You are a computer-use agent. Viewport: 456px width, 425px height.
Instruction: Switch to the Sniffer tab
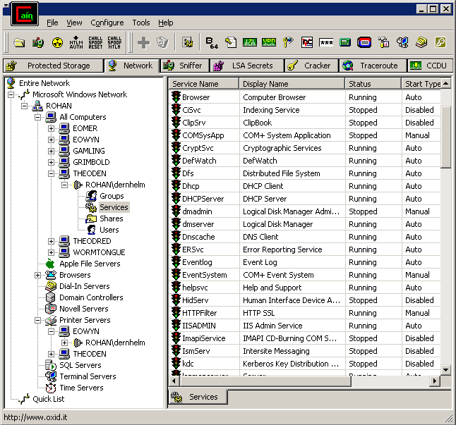click(x=185, y=66)
